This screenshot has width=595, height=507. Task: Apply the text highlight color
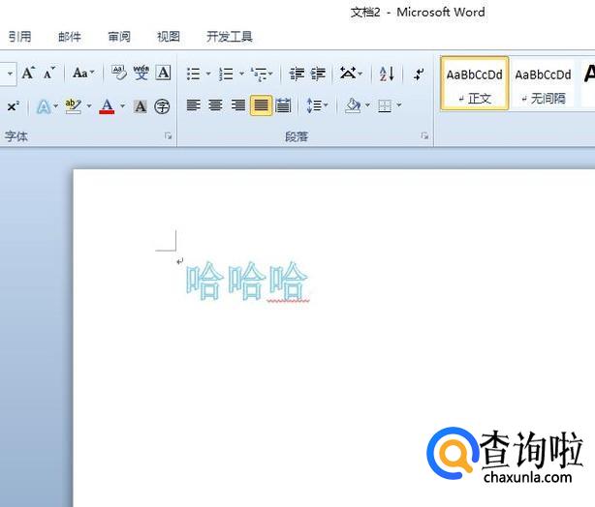point(74,106)
